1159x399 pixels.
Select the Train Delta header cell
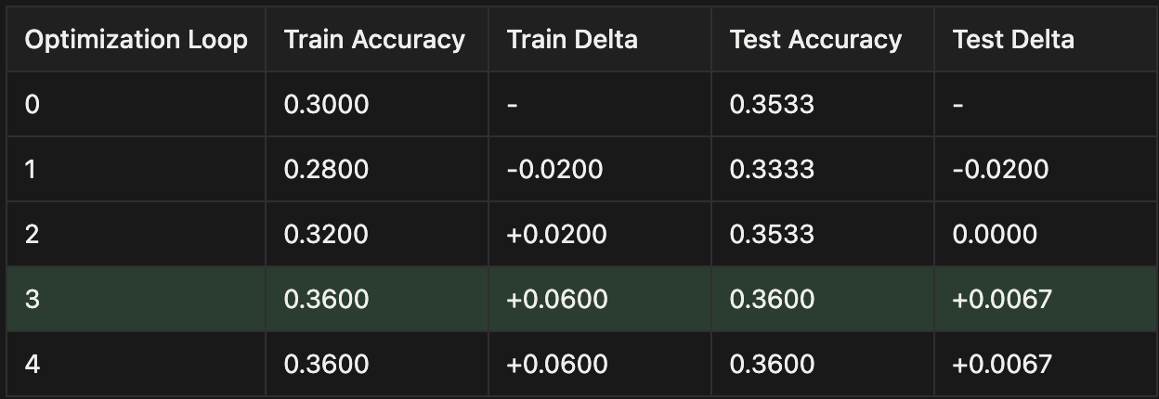(x=572, y=40)
